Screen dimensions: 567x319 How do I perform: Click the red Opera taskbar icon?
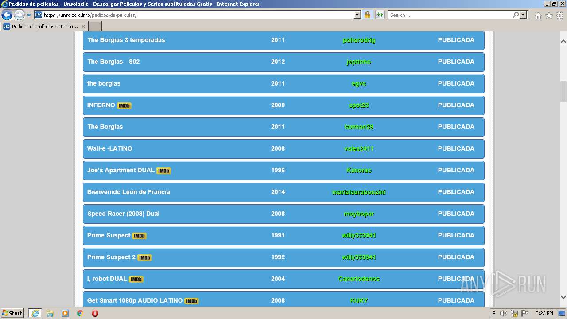click(95, 313)
